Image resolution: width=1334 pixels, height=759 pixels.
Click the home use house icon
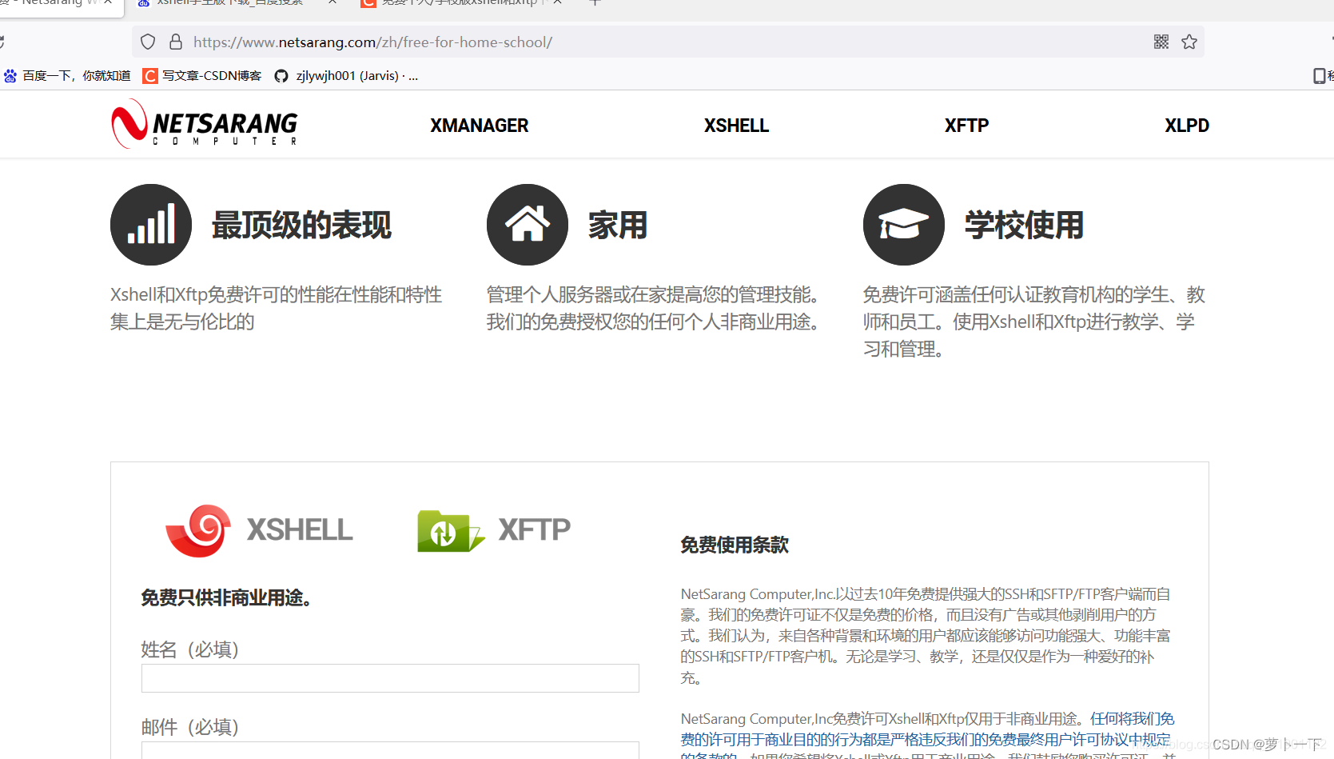pyautogui.click(x=528, y=225)
